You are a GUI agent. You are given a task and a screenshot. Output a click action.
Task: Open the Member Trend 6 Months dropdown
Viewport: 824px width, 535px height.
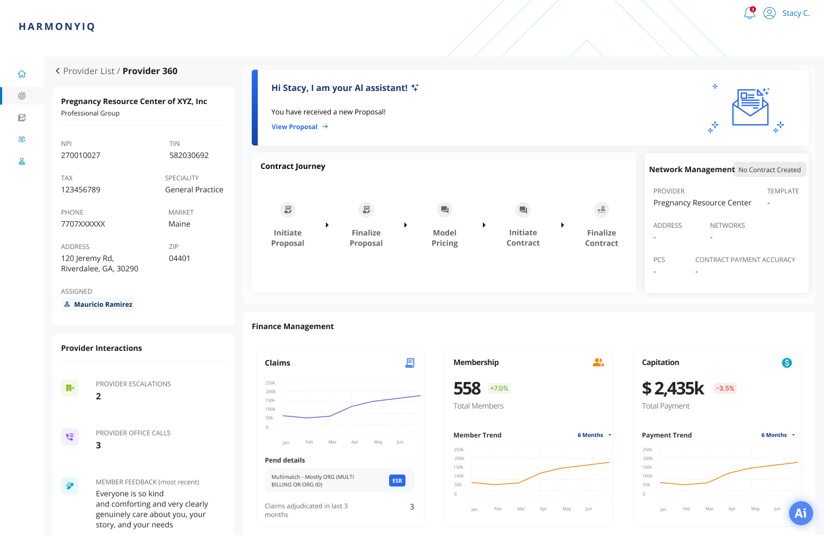pyautogui.click(x=595, y=435)
